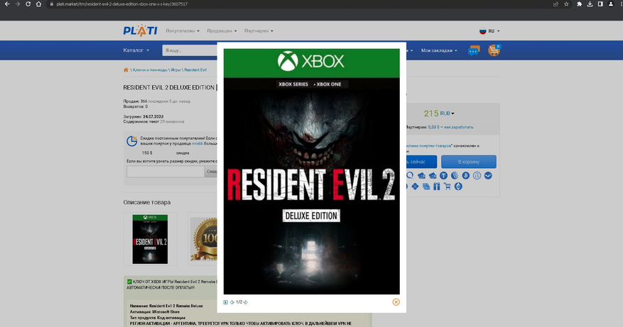This screenshot has height=327, width=623.
Task: Open the browser downloads icon
Action: click(x=590, y=4)
